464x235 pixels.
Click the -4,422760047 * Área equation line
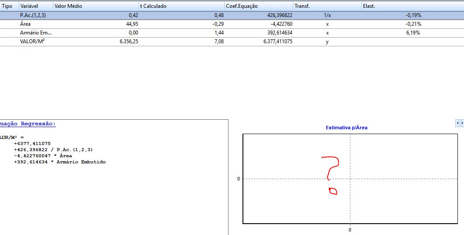click(x=43, y=156)
